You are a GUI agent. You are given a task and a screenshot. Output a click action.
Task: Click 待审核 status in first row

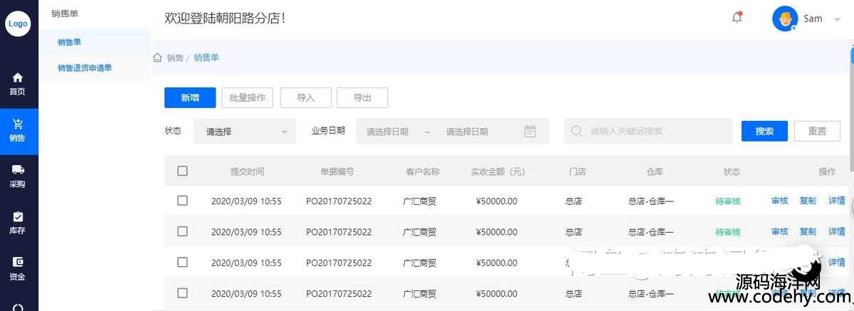click(x=728, y=201)
